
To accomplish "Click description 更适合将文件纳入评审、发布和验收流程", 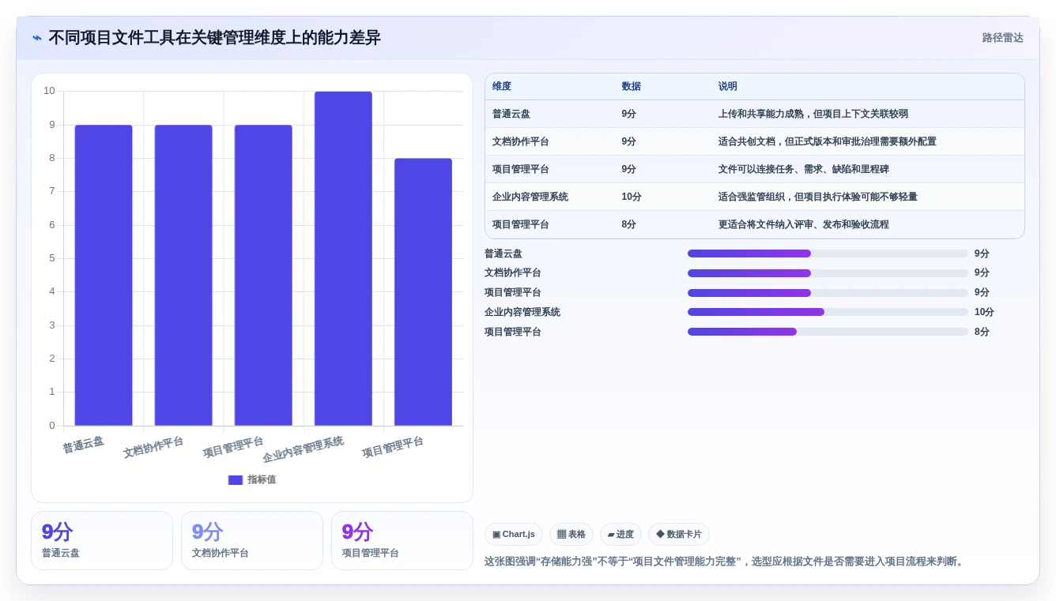I will click(x=804, y=225).
